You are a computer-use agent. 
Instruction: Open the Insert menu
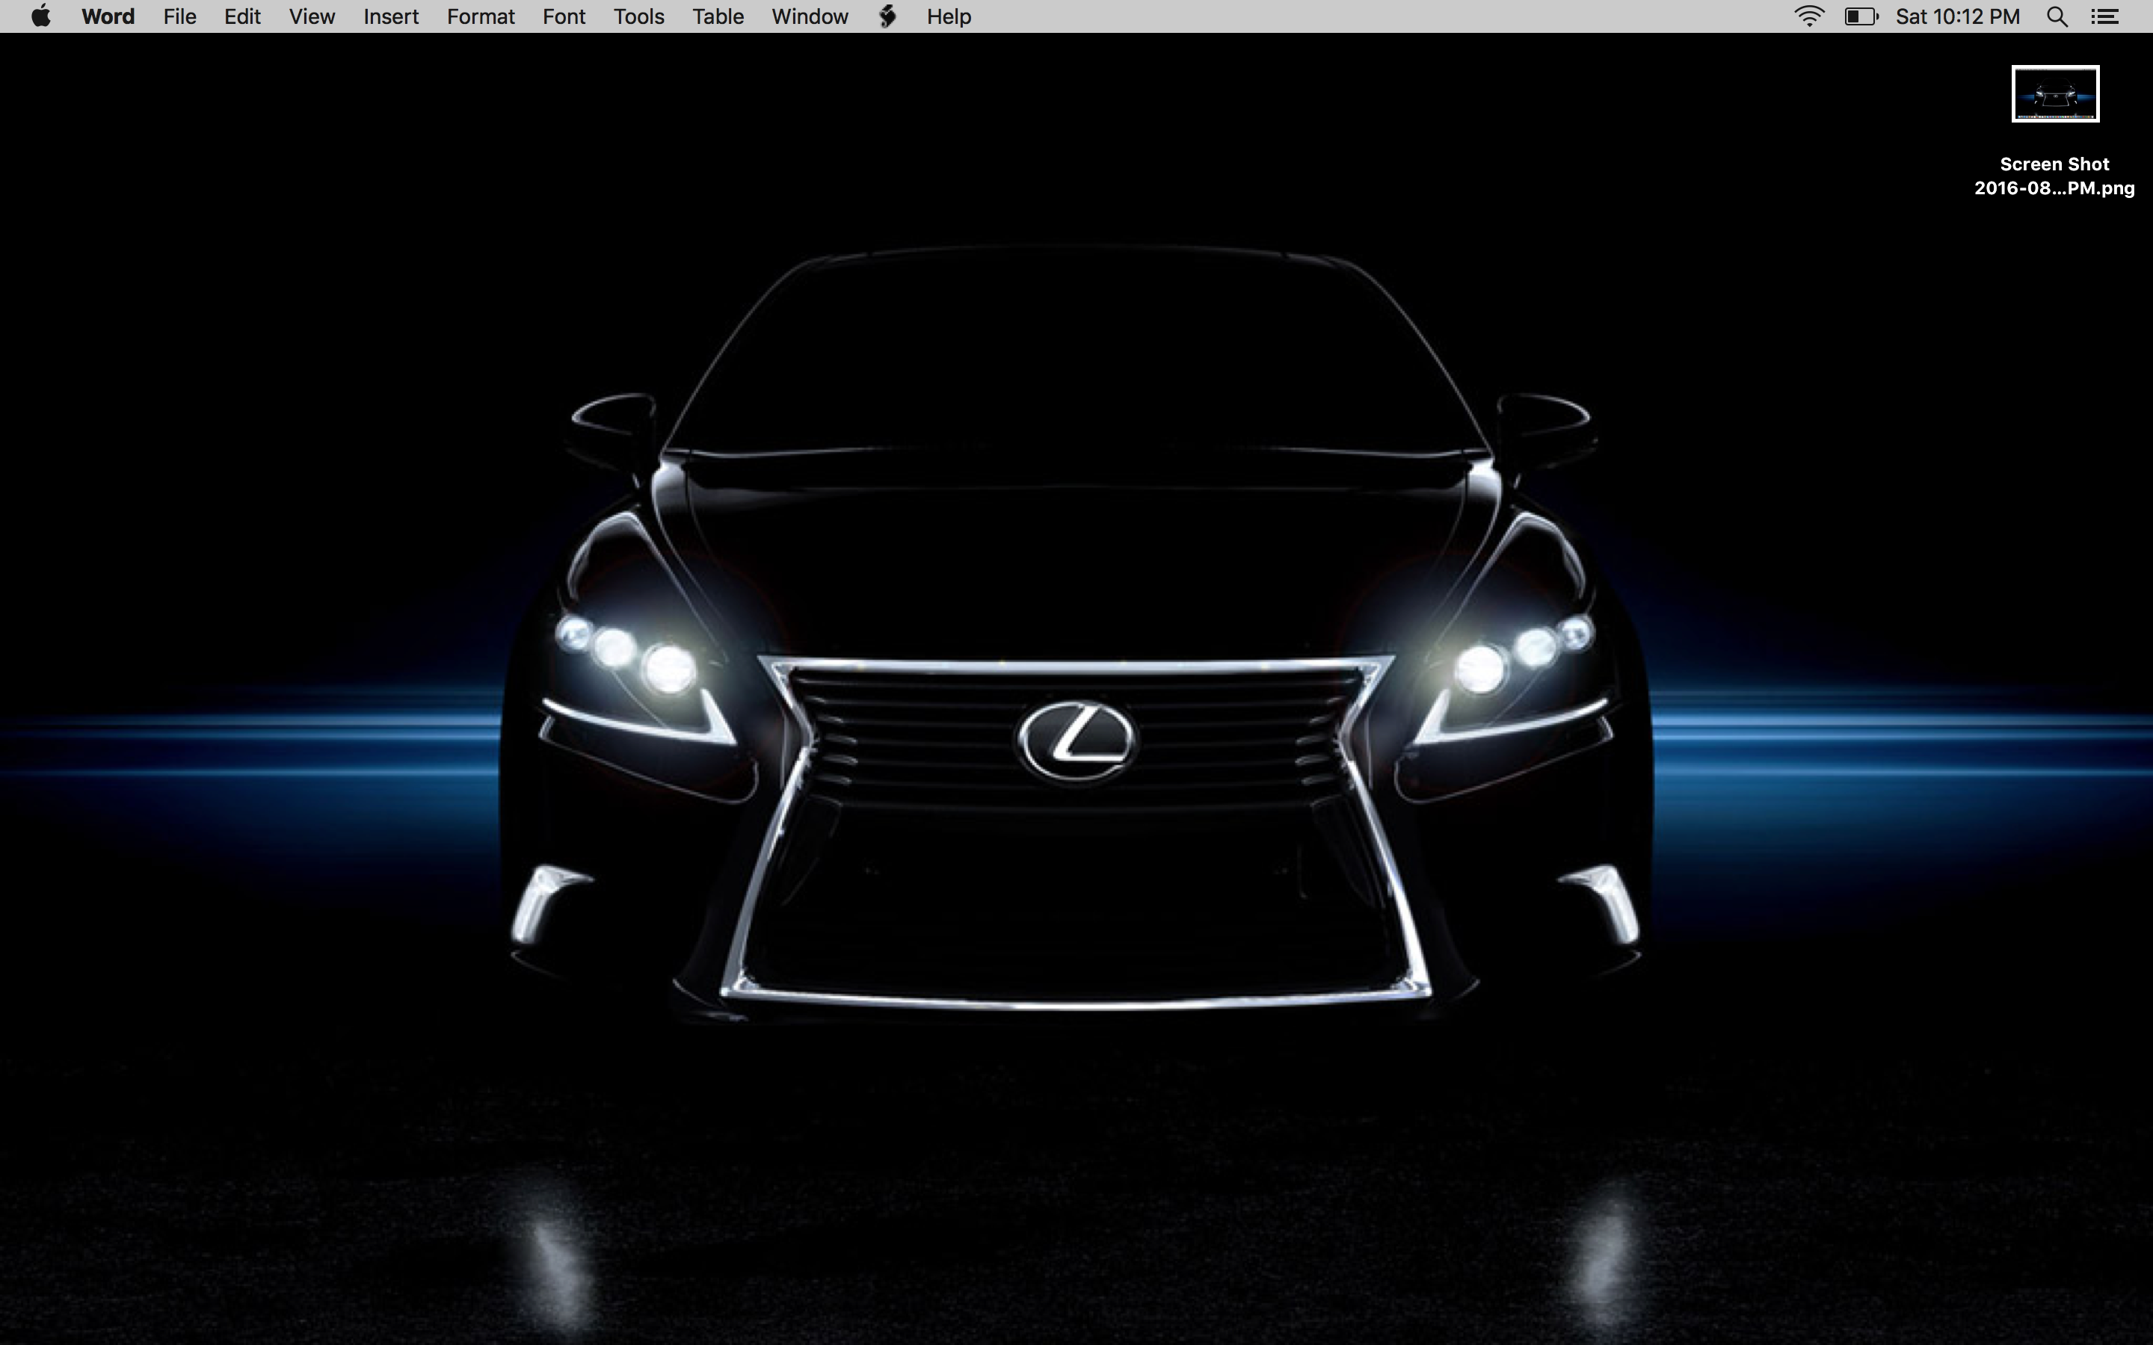coord(390,16)
